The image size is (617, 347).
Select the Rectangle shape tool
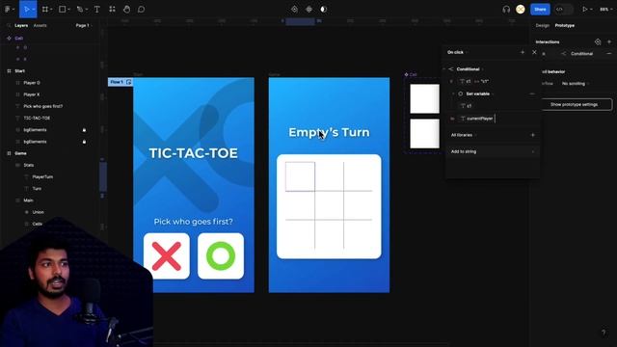[62, 9]
